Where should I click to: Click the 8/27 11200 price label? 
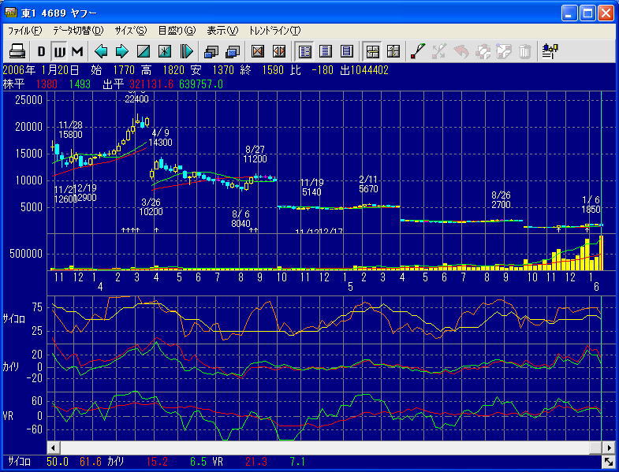[255, 154]
